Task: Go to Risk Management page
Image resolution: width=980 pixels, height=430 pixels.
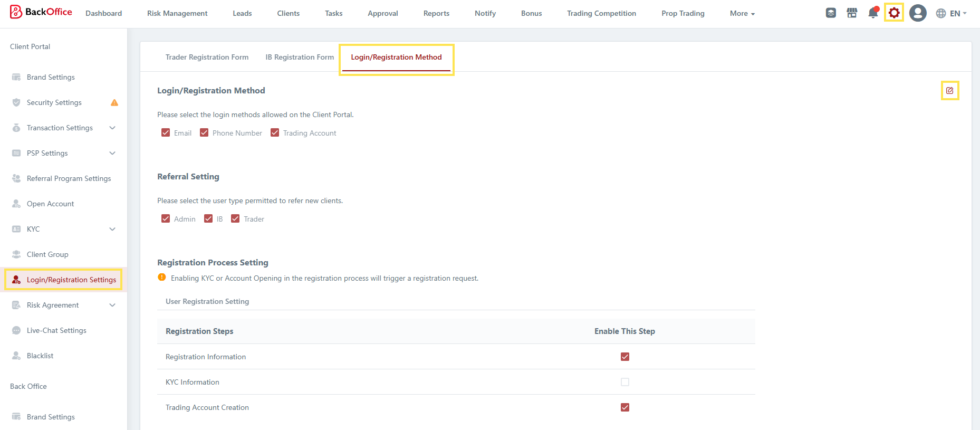Action: pyautogui.click(x=177, y=14)
